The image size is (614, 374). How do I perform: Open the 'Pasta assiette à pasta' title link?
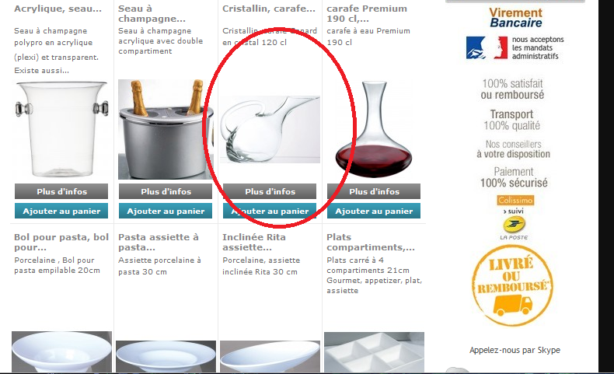click(159, 242)
